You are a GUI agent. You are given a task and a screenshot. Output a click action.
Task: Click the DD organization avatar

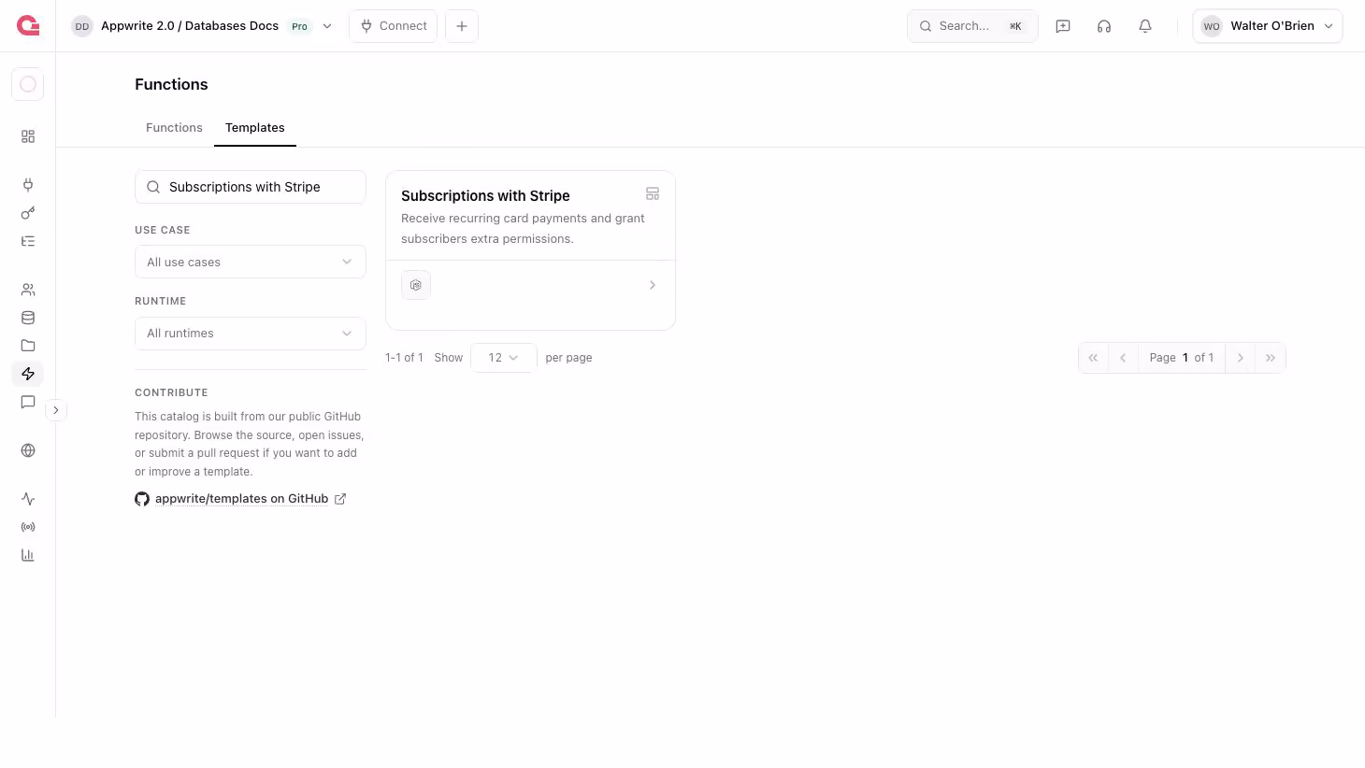[x=82, y=26]
